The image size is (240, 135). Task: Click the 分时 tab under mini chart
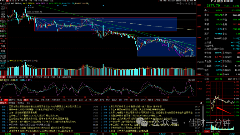click(207, 131)
